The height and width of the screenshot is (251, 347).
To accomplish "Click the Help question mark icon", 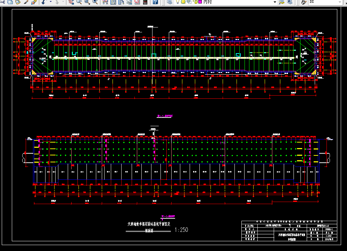I will pos(155,2).
